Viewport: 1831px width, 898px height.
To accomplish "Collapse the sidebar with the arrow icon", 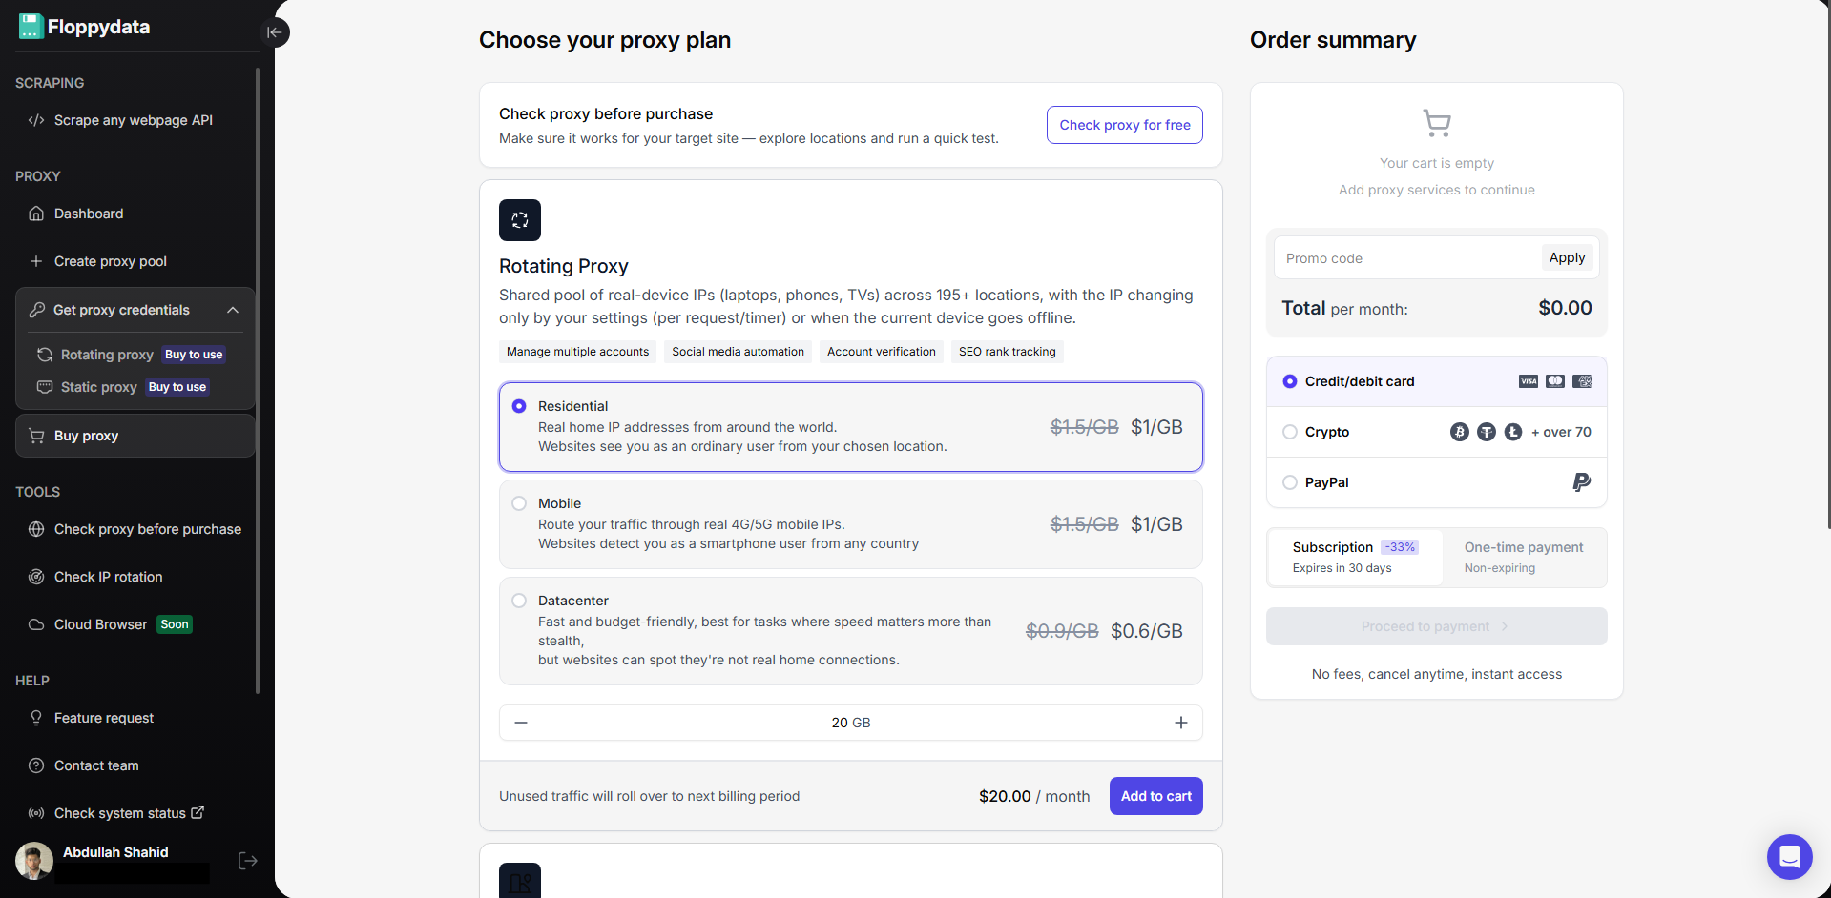I will pyautogui.click(x=275, y=32).
